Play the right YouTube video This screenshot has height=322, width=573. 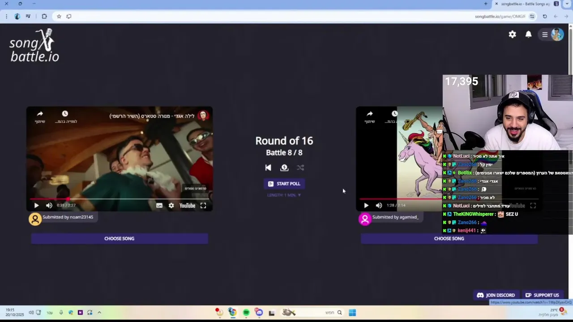click(366, 206)
